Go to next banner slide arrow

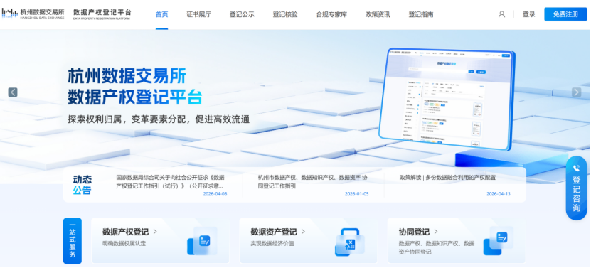[x=576, y=92]
